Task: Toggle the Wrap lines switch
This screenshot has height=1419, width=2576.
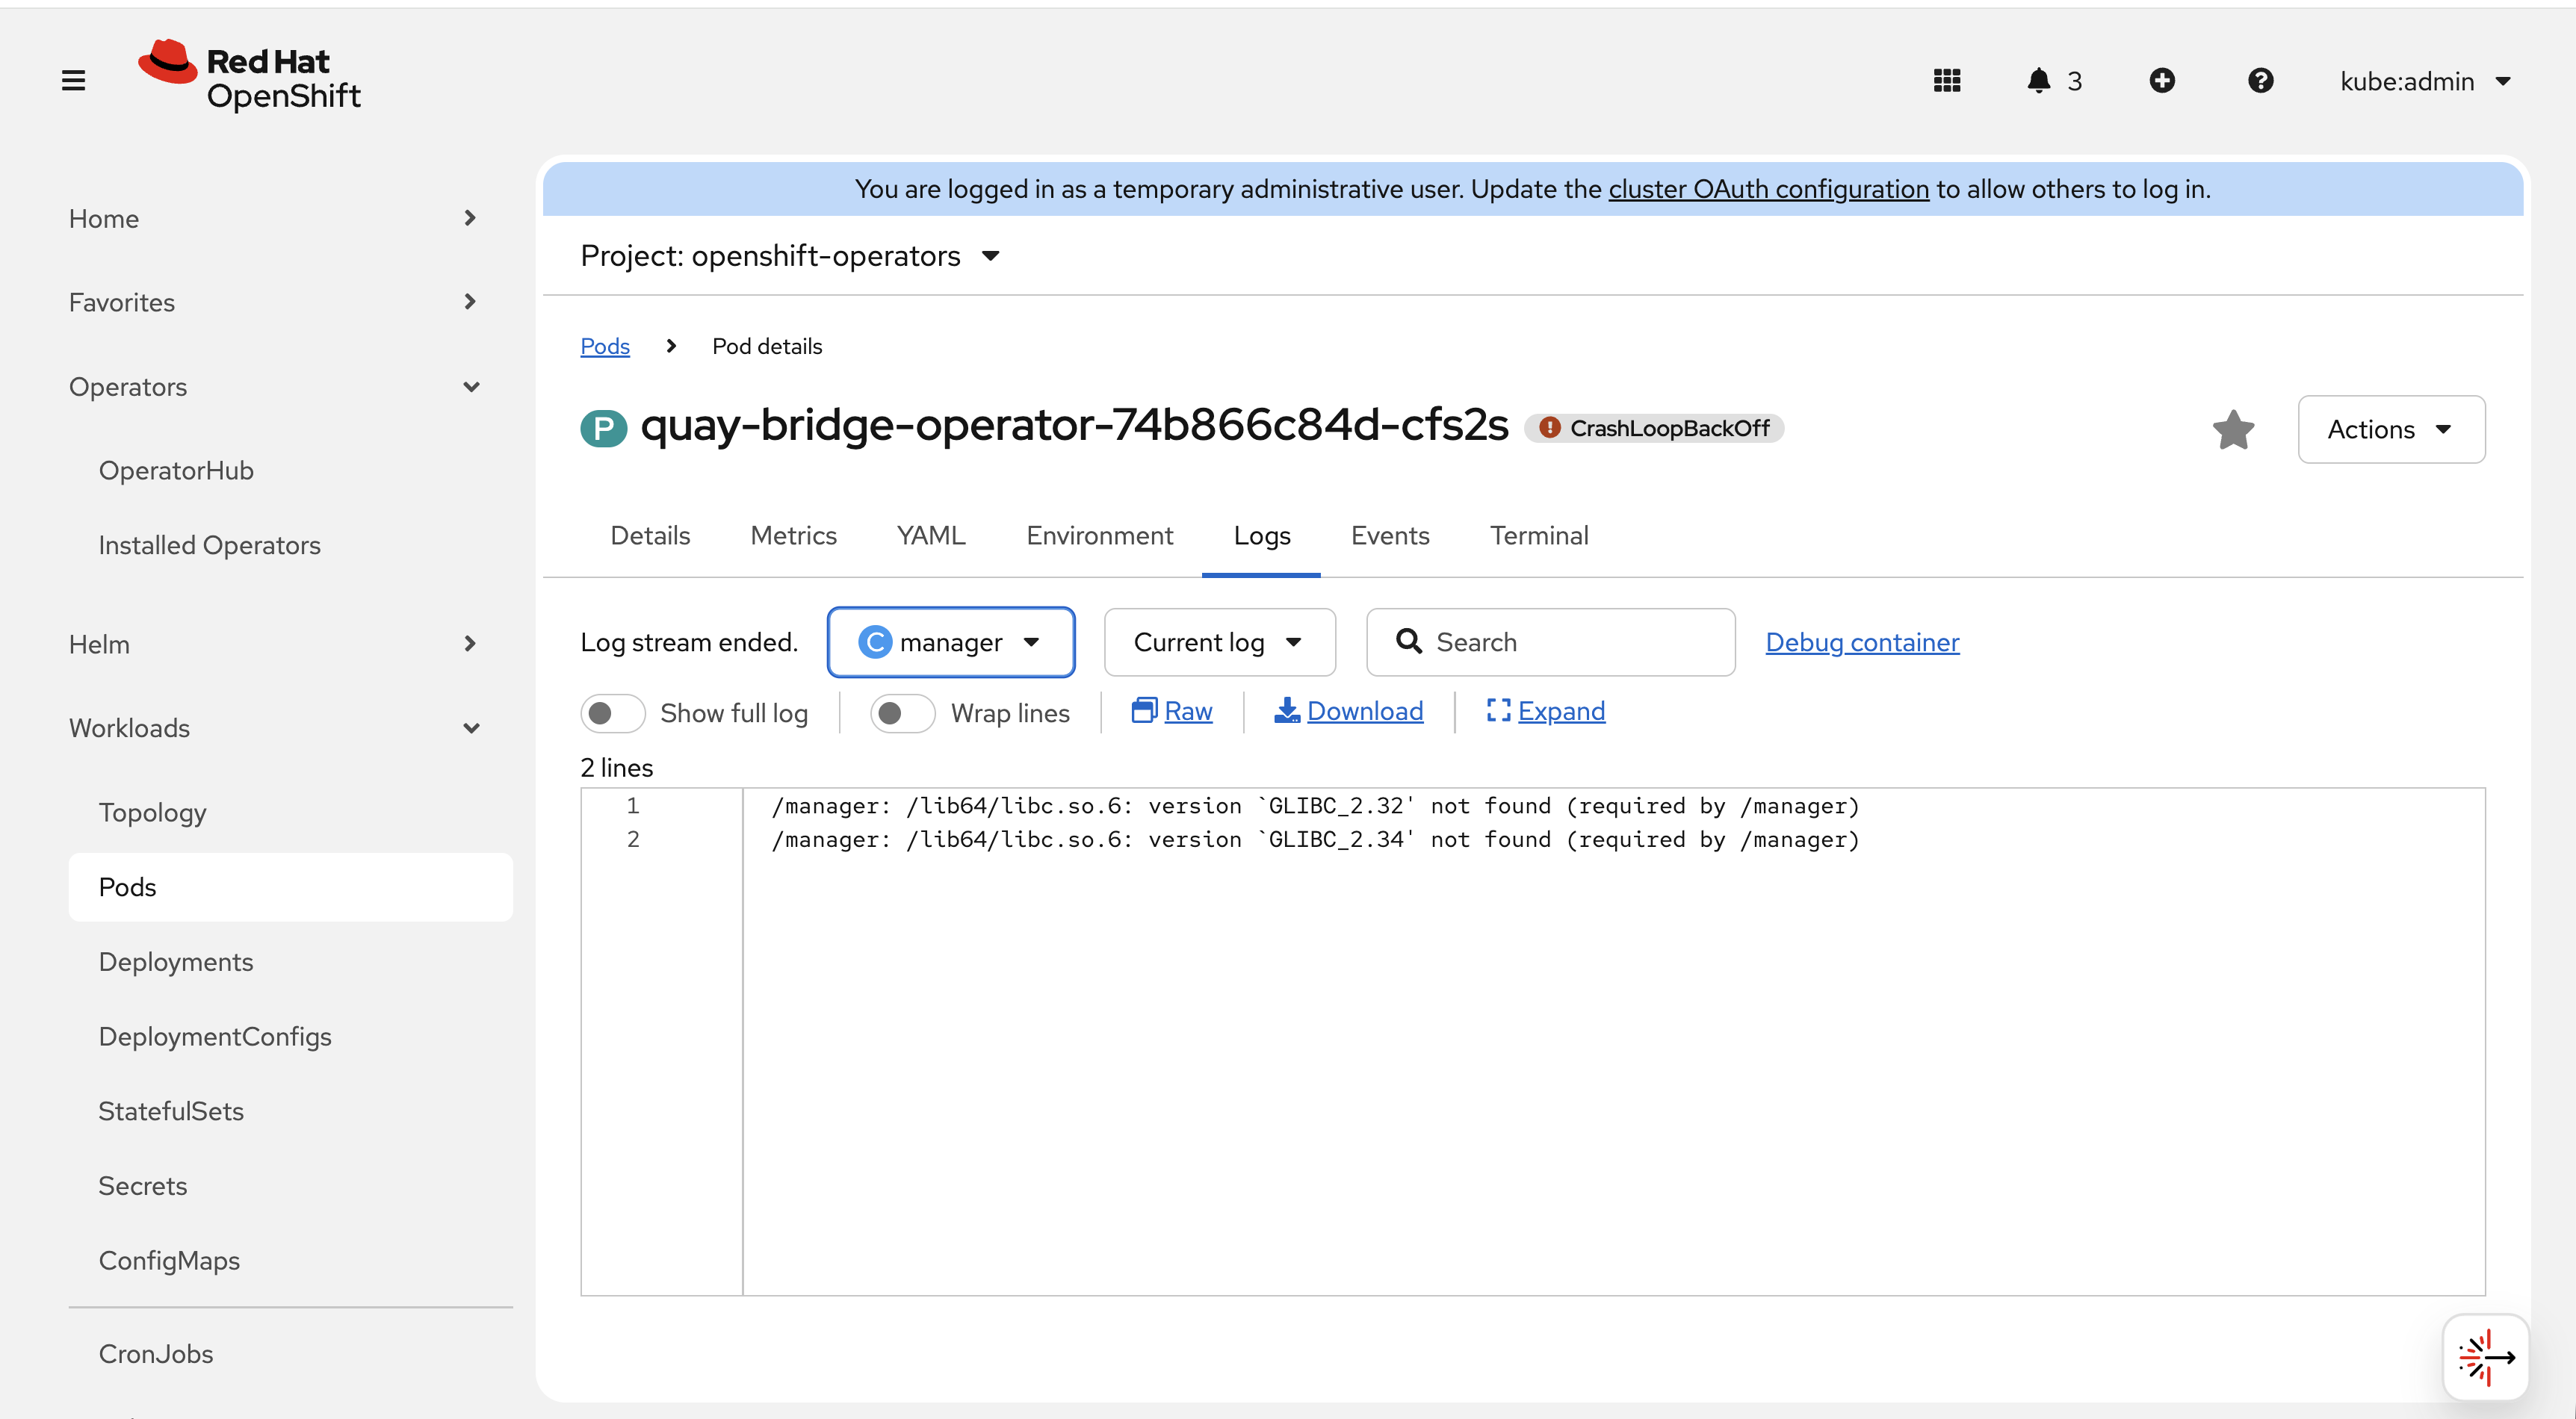Action: tap(902, 713)
